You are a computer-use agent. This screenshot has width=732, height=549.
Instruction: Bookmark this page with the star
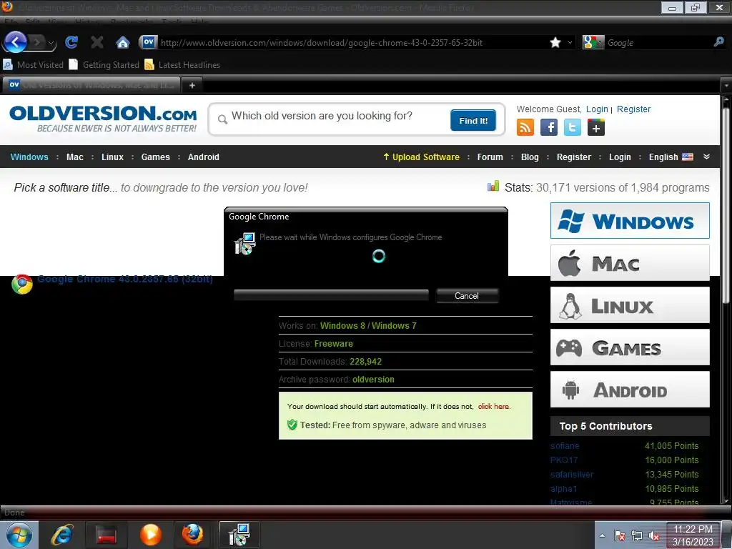[555, 42]
